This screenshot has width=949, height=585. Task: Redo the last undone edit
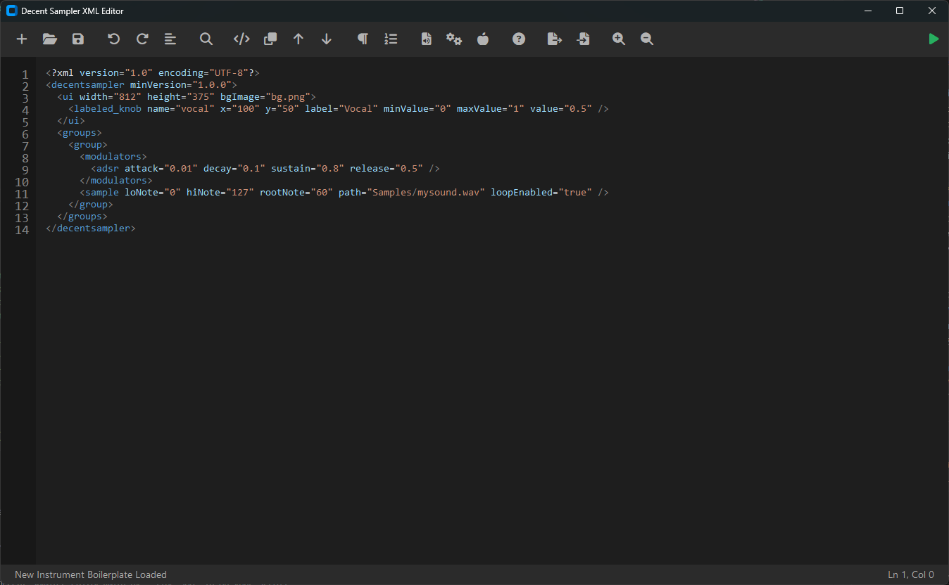[142, 39]
